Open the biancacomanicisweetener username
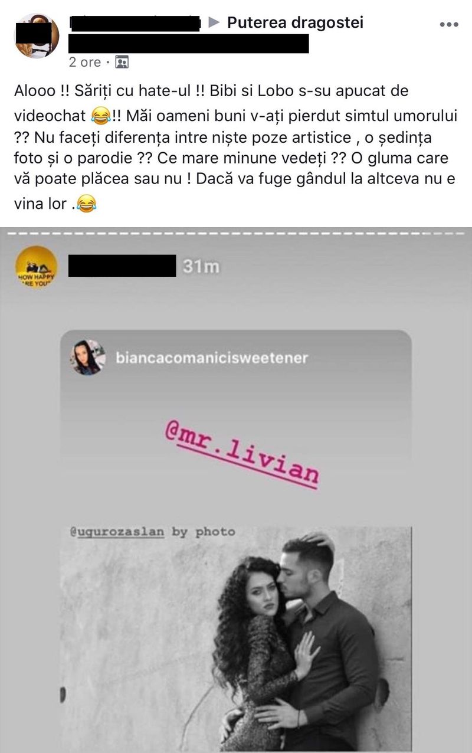 click(213, 358)
